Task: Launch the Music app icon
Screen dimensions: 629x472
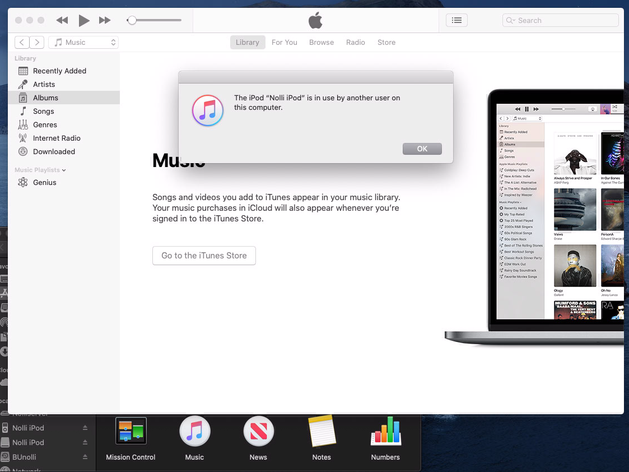Action: point(194,431)
